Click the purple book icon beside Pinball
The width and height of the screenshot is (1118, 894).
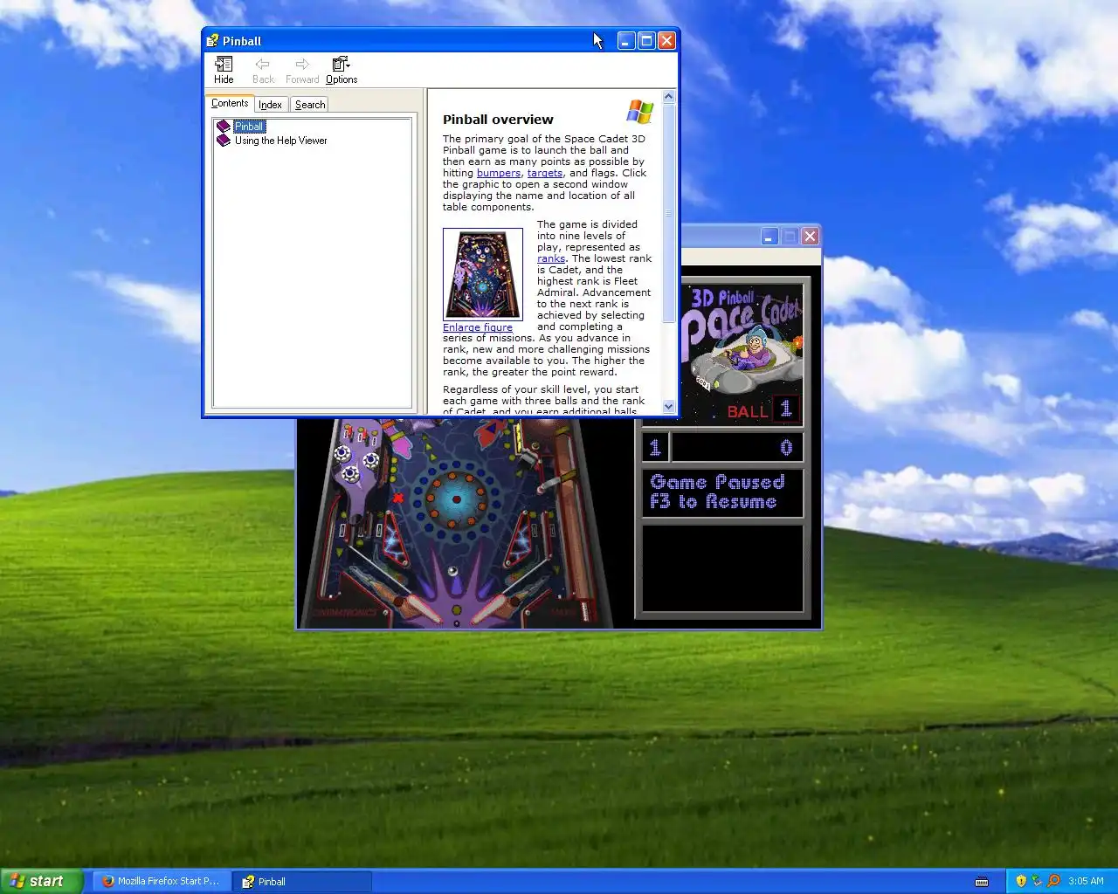pos(224,127)
